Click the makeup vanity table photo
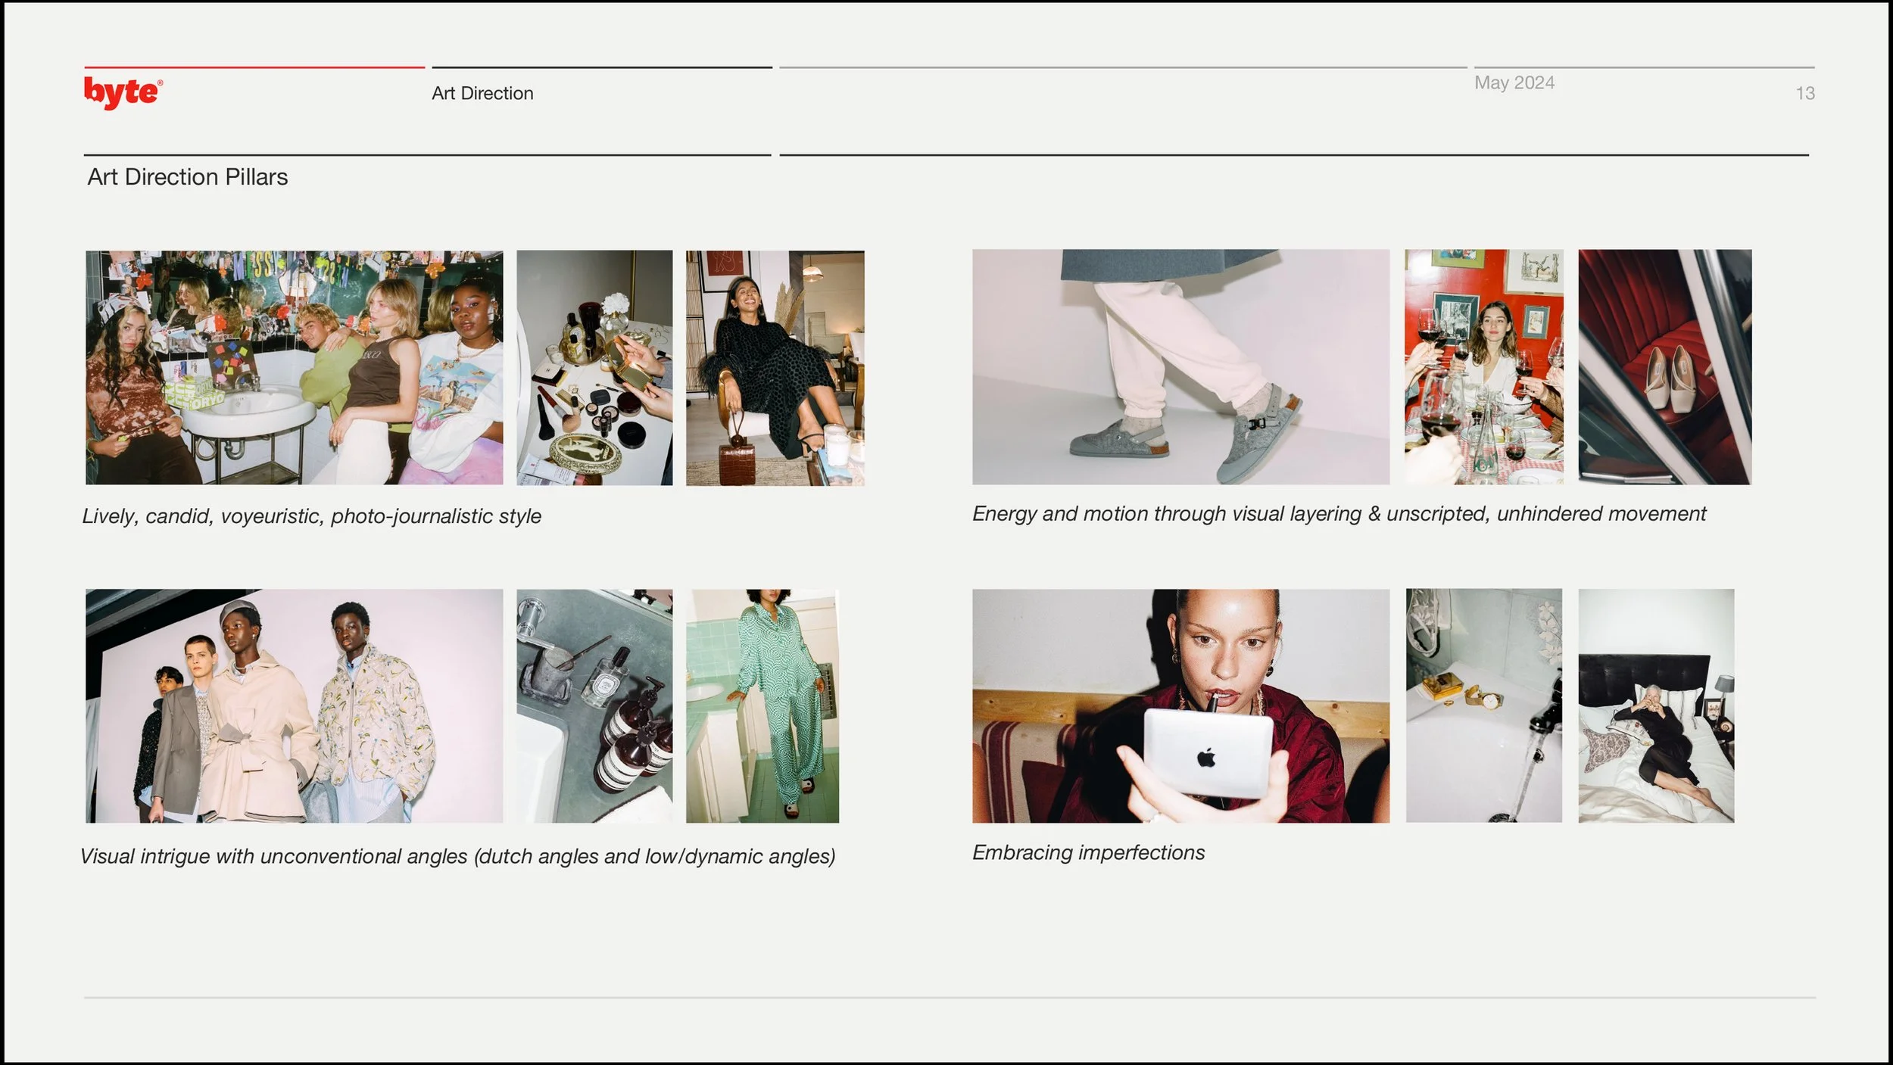This screenshot has height=1065, width=1893. (594, 367)
